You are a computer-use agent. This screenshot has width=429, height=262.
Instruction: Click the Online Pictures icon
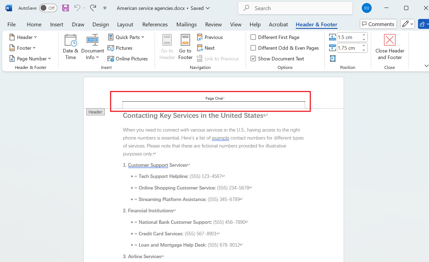[111, 59]
